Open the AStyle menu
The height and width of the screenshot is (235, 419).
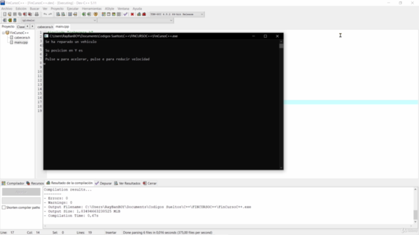[109, 8]
